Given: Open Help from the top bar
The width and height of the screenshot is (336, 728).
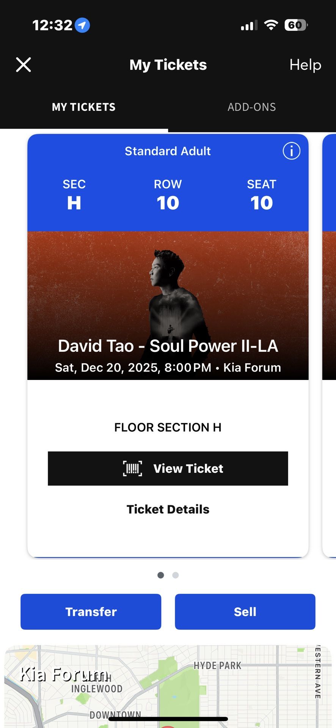Looking at the screenshot, I should click(305, 65).
